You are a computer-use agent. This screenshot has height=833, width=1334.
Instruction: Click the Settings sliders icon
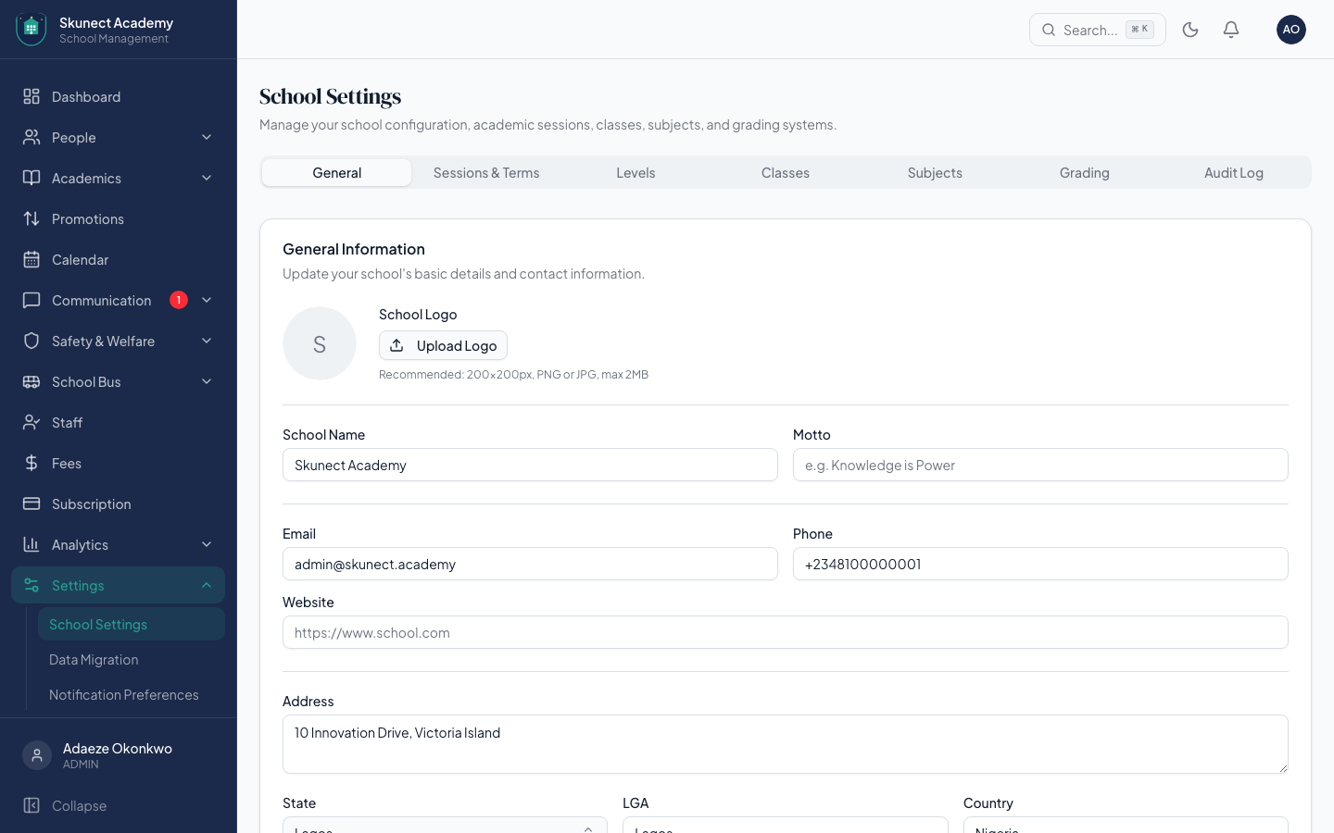[31, 585]
